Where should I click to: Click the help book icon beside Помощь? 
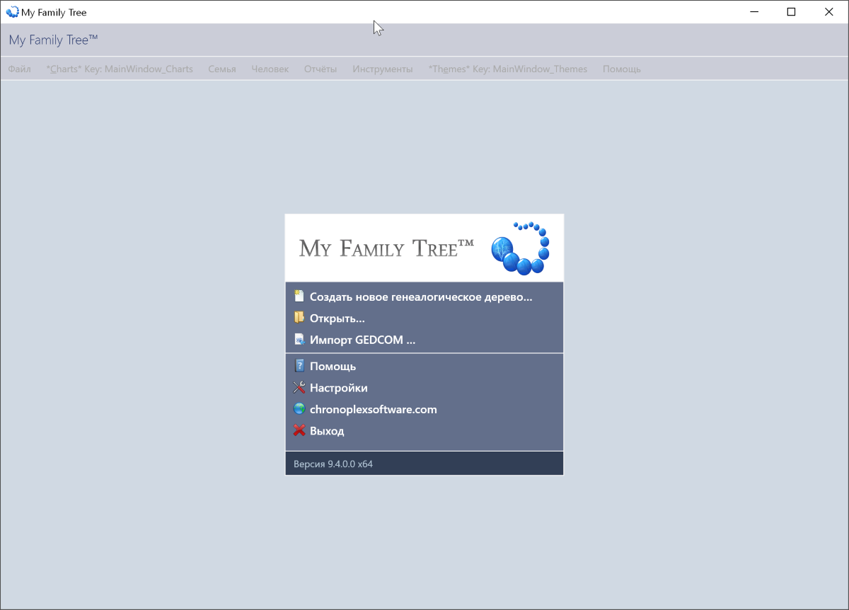click(299, 366)
